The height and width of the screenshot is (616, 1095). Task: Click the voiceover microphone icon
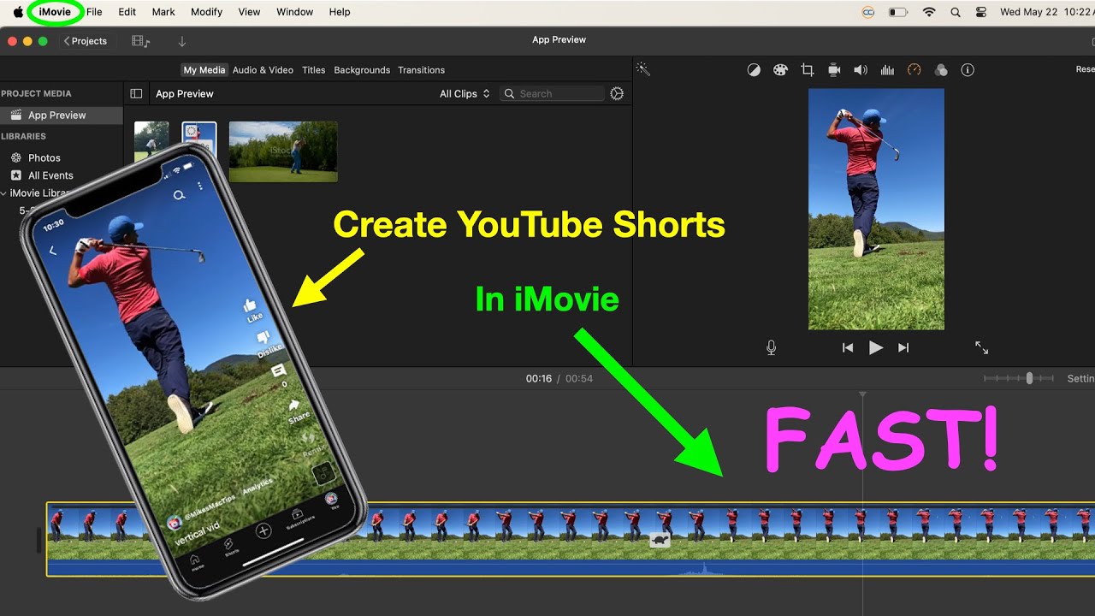pyautogui.click(x=772, y=347)
